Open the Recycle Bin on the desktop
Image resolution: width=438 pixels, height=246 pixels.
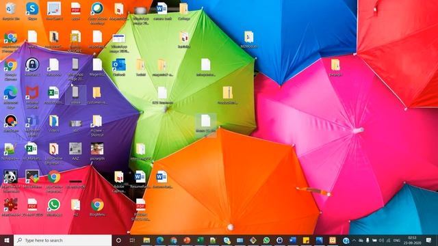[11, 11]
